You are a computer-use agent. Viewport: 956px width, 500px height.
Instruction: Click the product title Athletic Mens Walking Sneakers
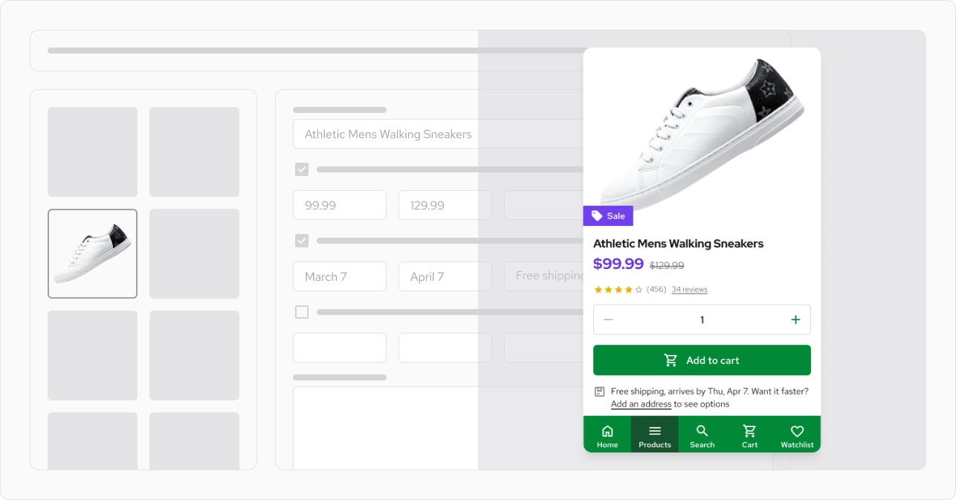678,244
